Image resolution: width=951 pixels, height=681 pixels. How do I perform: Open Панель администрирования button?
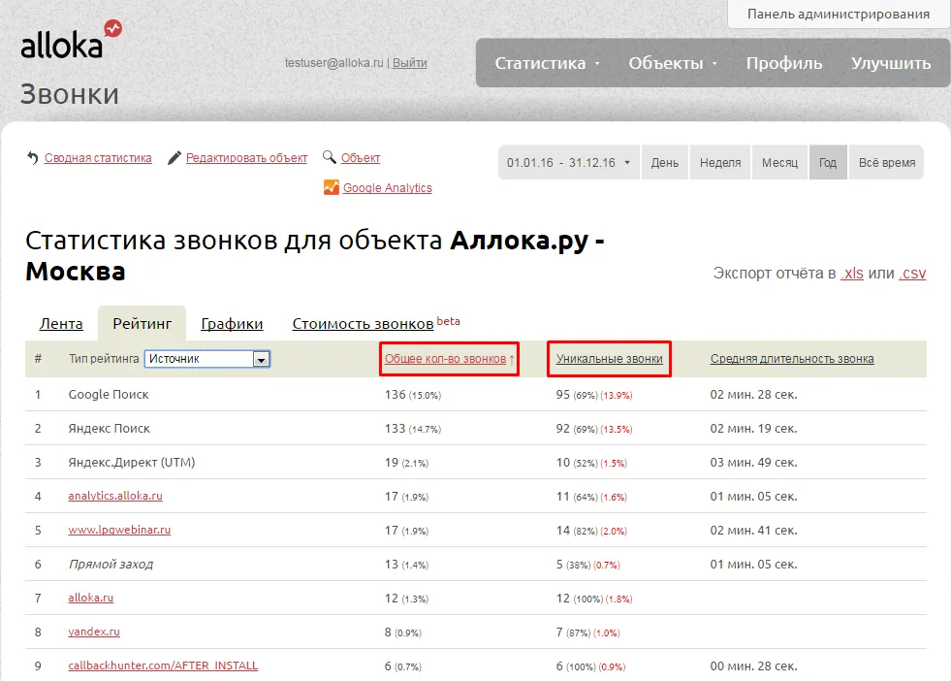tap(839, 14)
